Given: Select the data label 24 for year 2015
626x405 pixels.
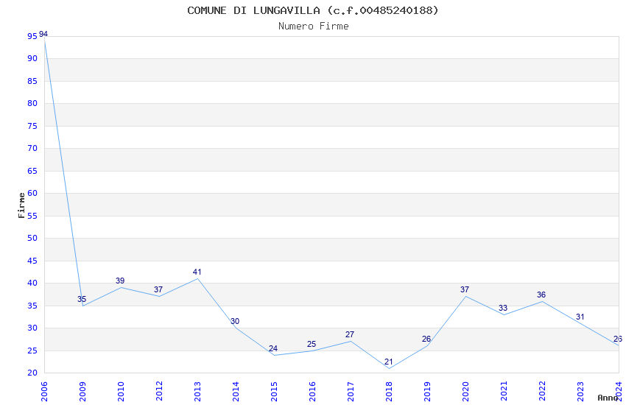Looking at the screenshot, I should coord(273,348).
